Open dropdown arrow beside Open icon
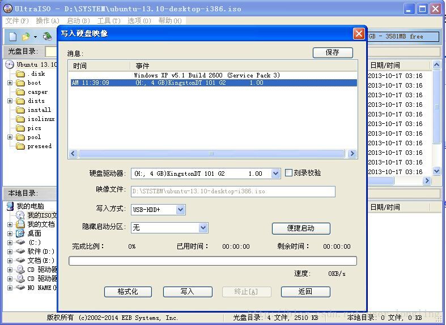Image resolution: width=446 pixels, height=325 pixels. tap(35, 37)
